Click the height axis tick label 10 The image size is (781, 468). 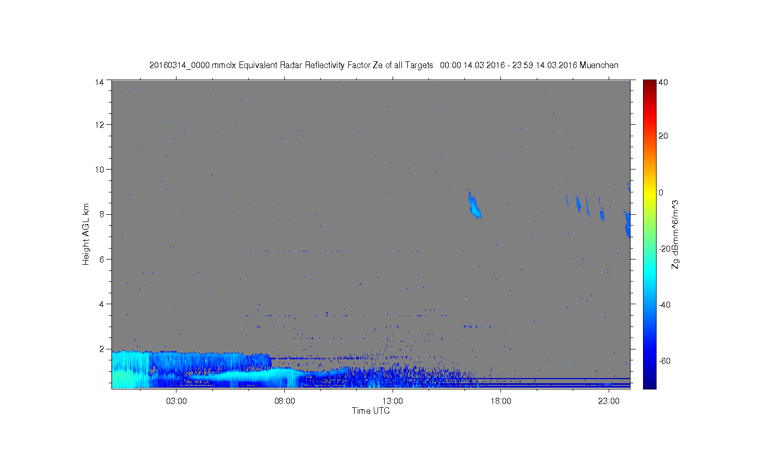point(99,170)
